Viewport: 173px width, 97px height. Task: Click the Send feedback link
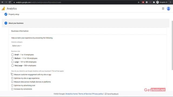point(113,94)
